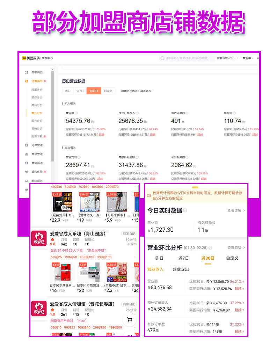Click info icon beside 单均价
The height and width of the screenshot is (357, 276).
[x=234, y=113]
